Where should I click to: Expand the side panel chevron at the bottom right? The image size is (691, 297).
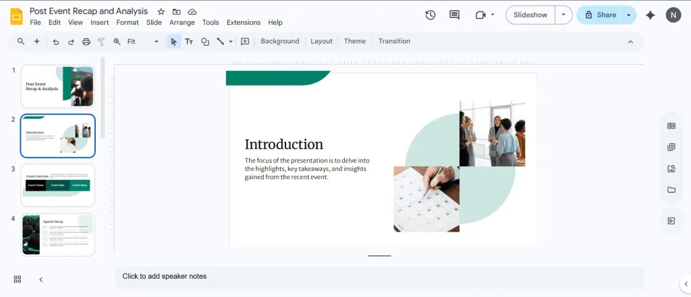click(686, 284)
